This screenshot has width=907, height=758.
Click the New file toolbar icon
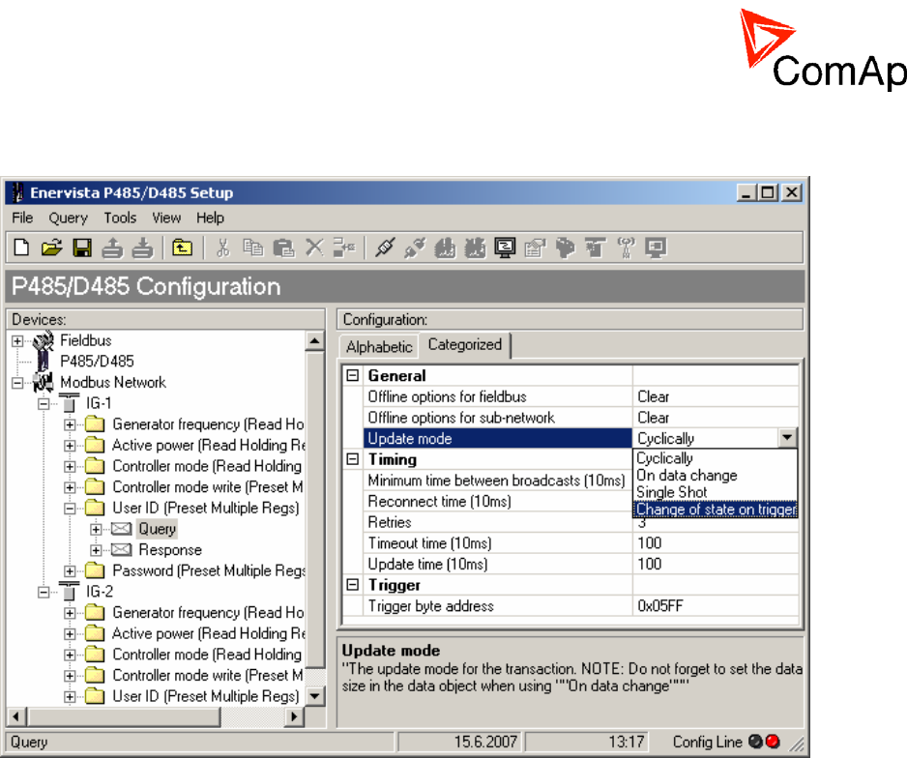(x=21, y=248)
